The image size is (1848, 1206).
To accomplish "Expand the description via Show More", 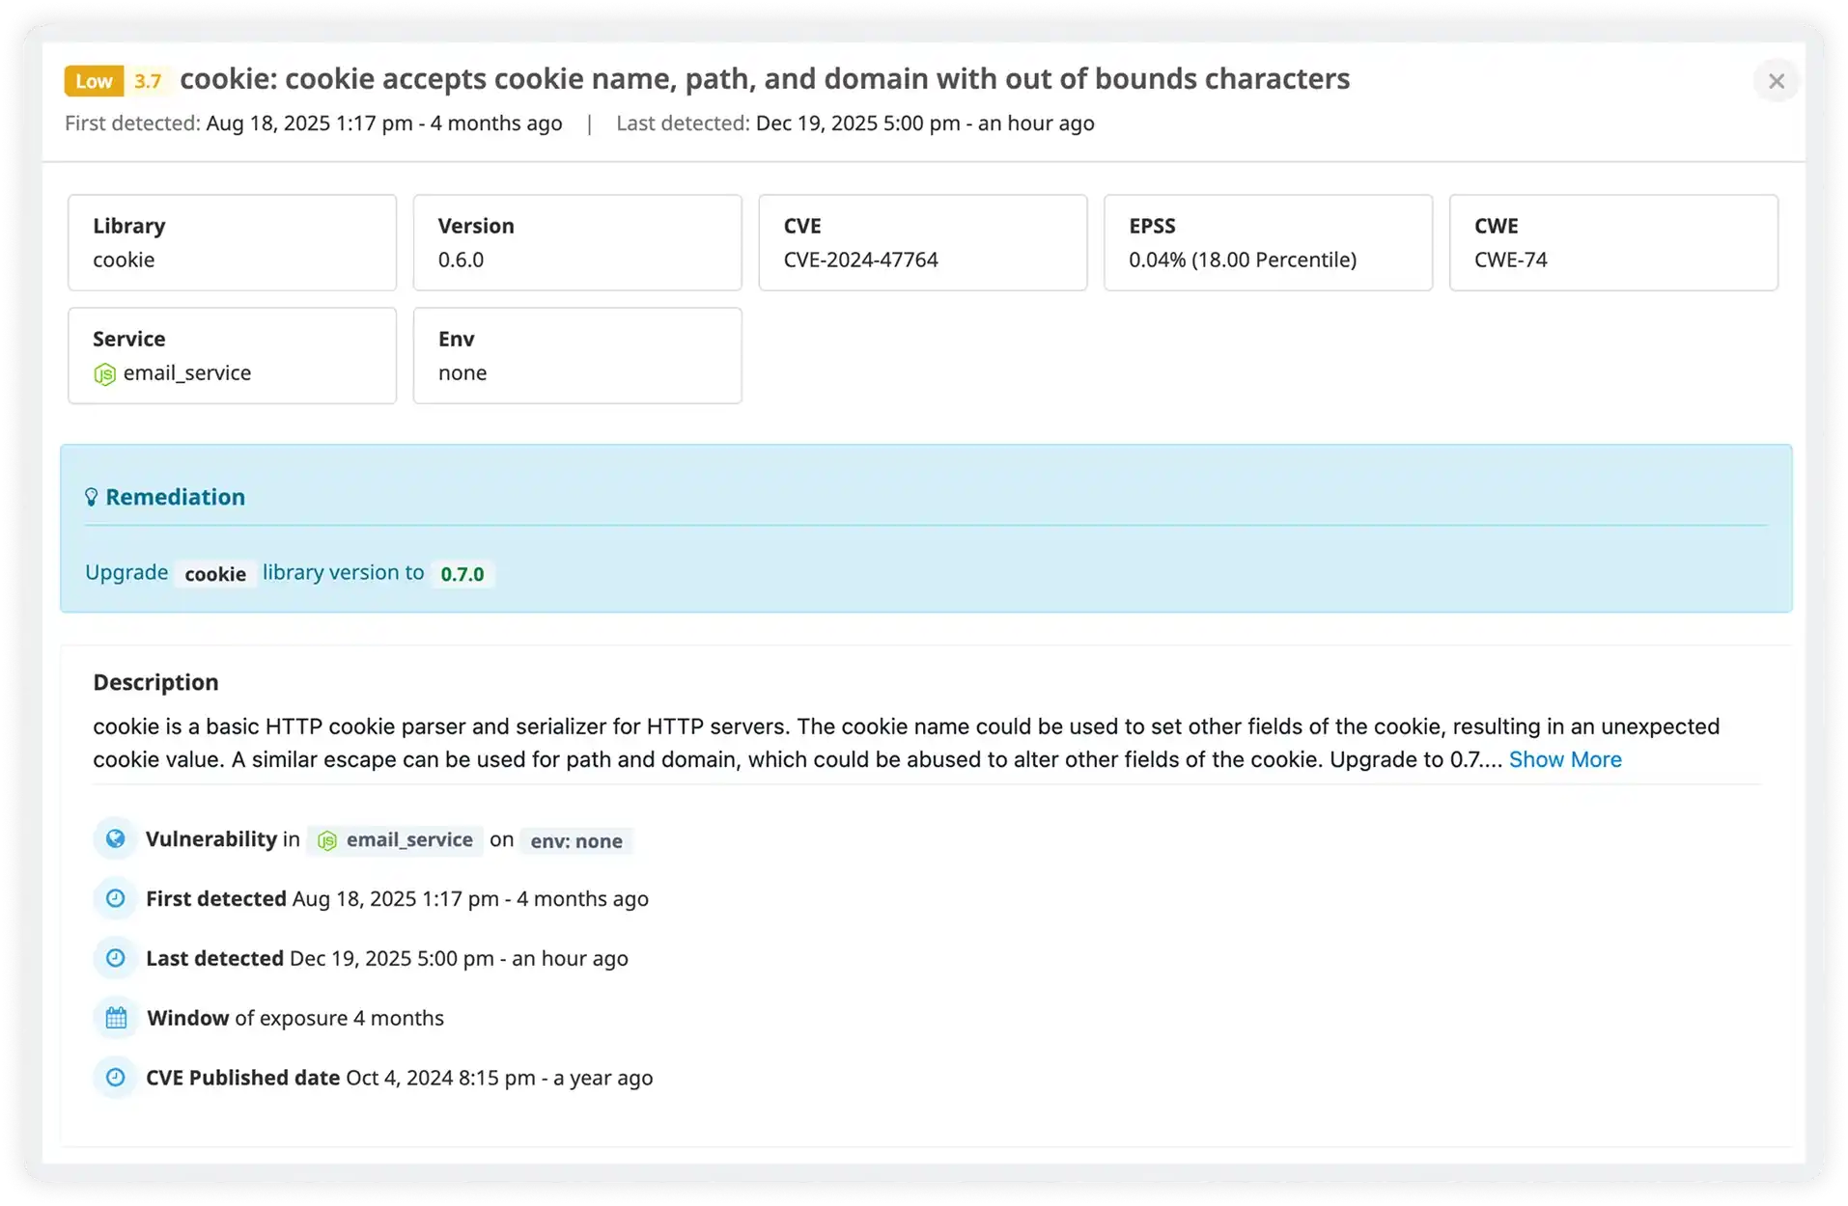I will tap(1565, 759).
